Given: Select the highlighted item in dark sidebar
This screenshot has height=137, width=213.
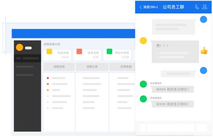Looking at the screenshot, I should (x=27, y=58).
